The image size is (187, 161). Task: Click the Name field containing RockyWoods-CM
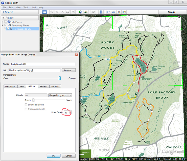[x=42, y=64]
